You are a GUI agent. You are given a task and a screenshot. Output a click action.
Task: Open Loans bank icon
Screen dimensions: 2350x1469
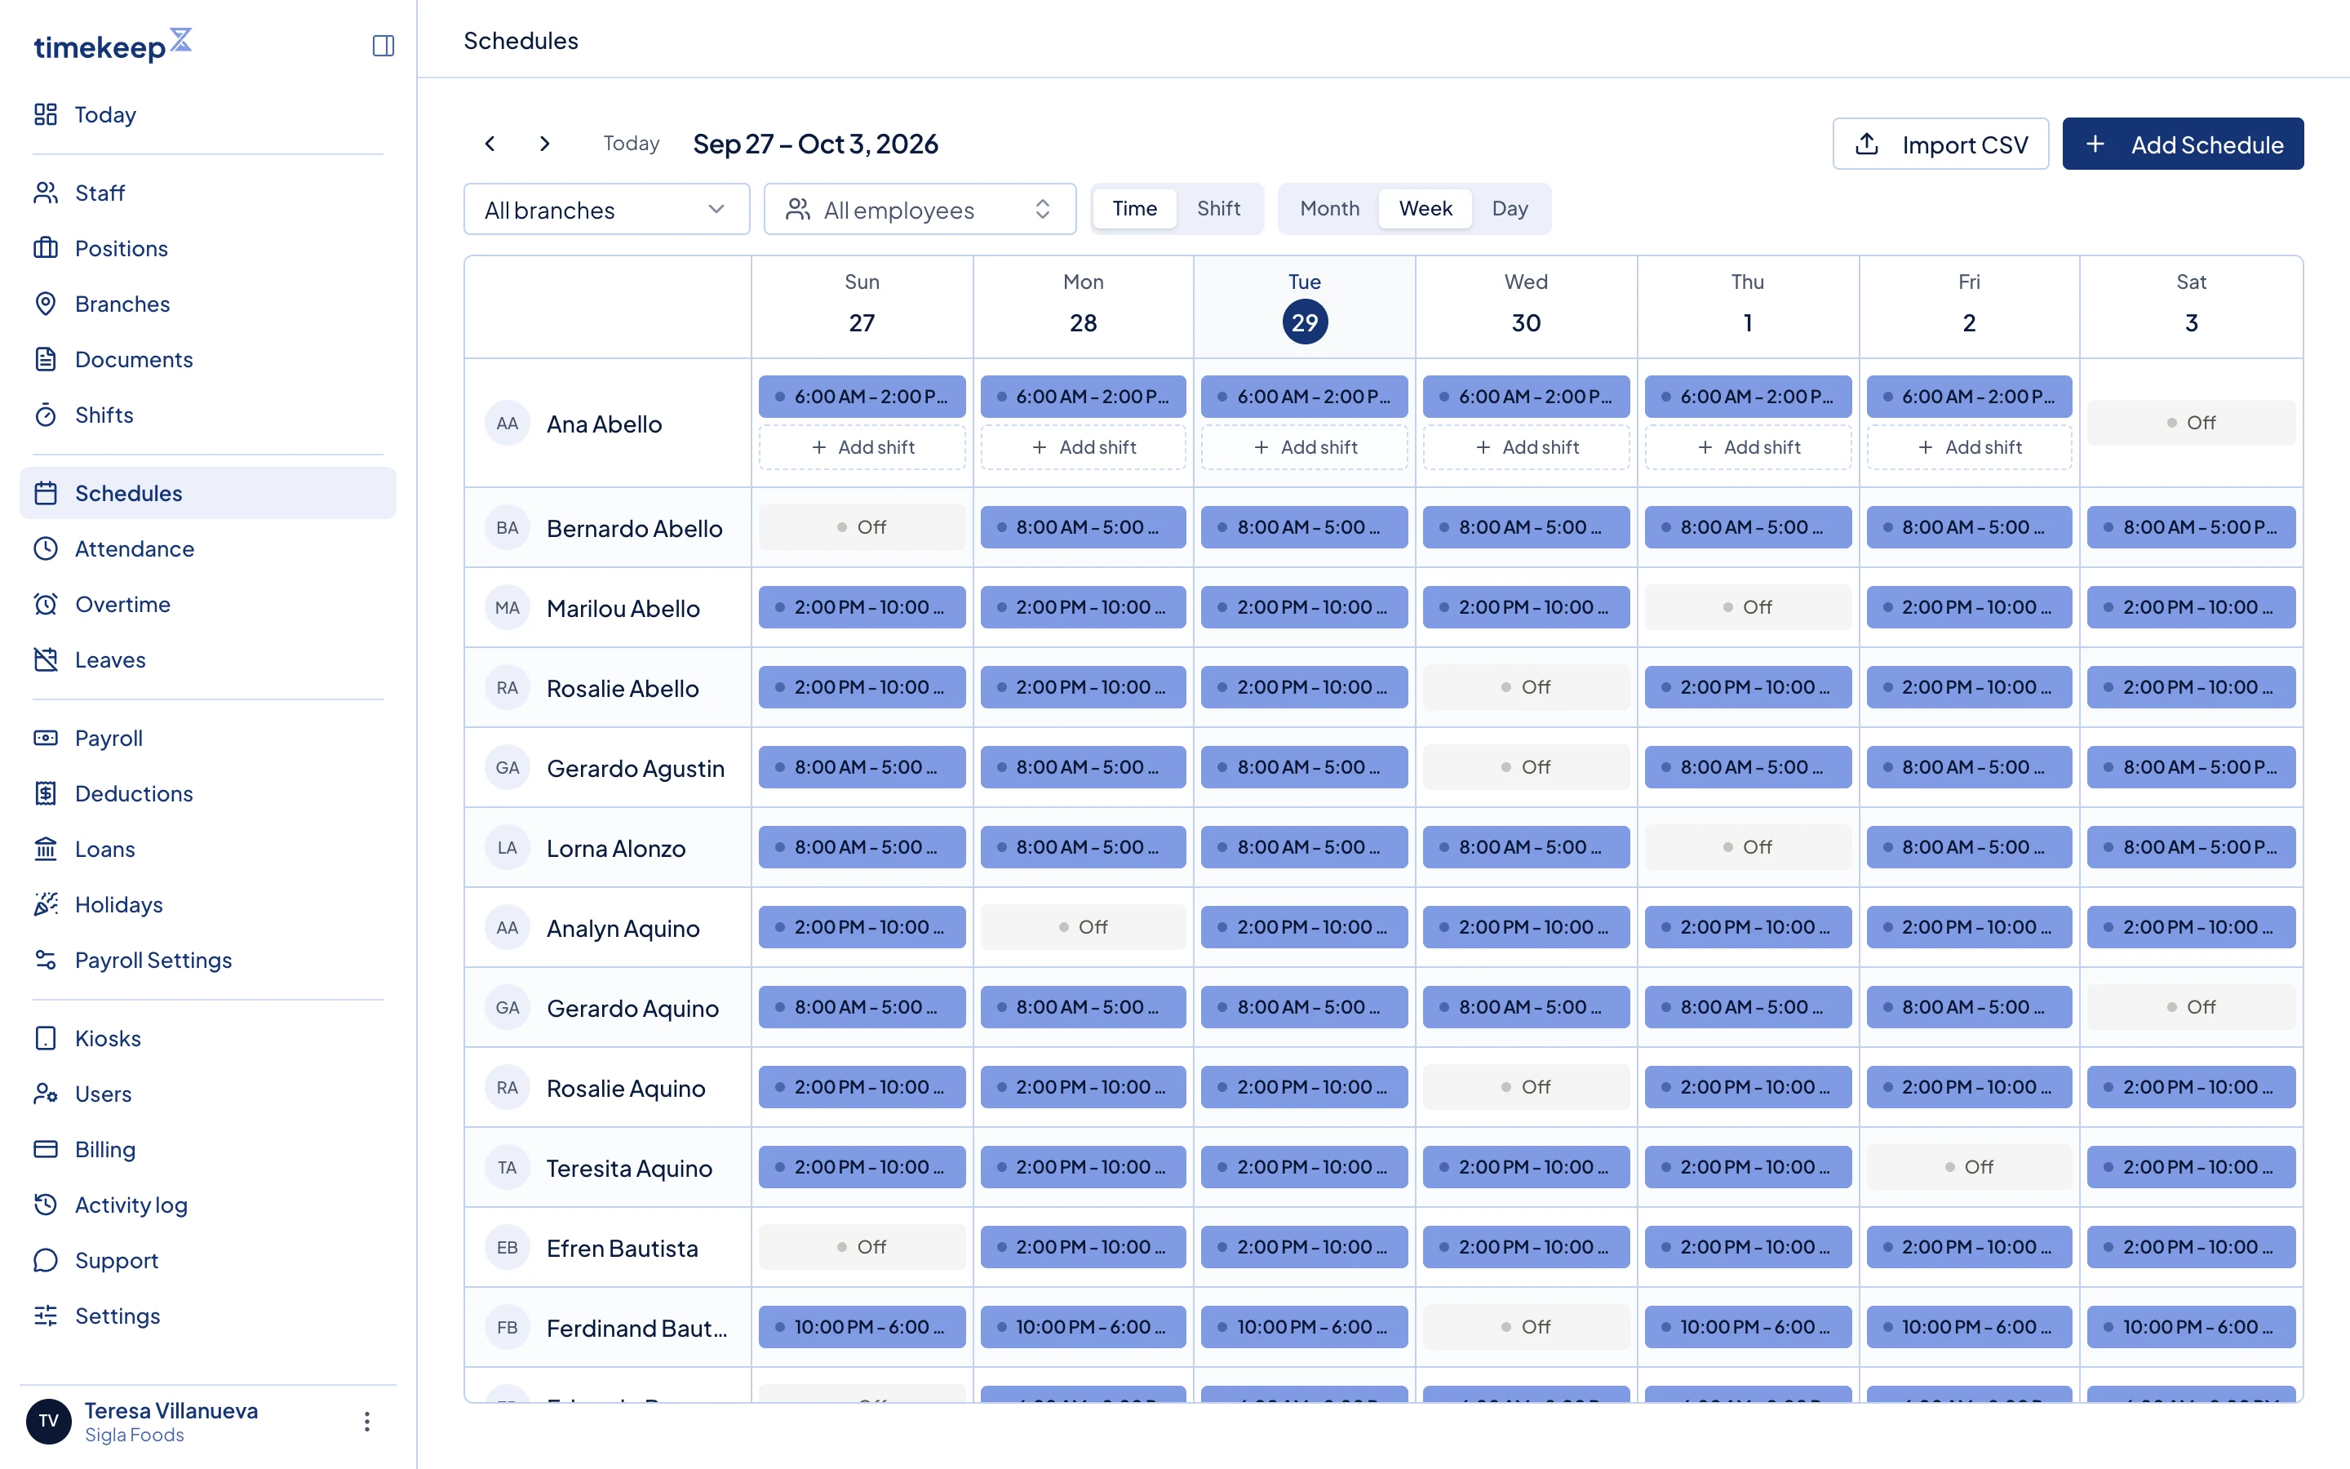[46, 849]
